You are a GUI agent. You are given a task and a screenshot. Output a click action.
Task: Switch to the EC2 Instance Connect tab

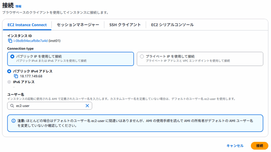[x=27, y=25]
